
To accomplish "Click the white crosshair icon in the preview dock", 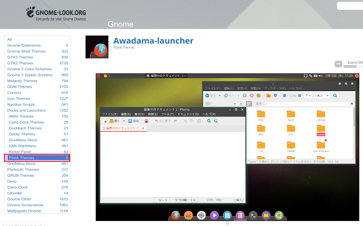I will point(201,215).
